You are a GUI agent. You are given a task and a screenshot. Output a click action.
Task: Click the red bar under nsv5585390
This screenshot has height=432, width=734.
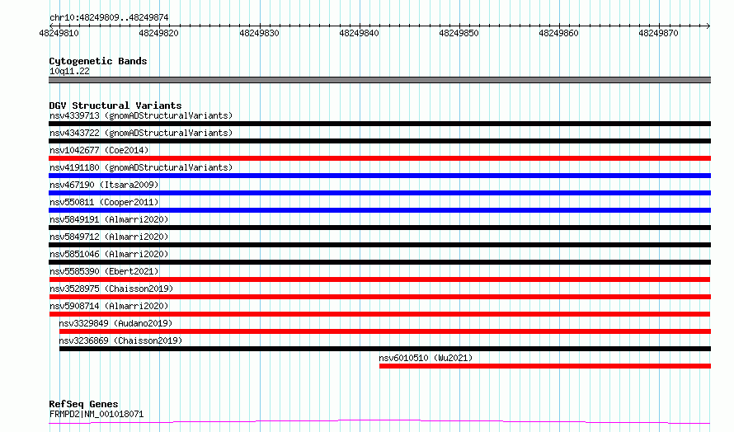(x=379, y=279)
